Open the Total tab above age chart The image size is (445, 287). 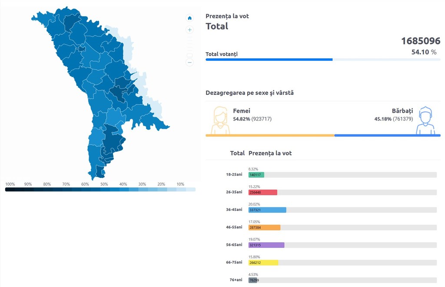point(237,154)
